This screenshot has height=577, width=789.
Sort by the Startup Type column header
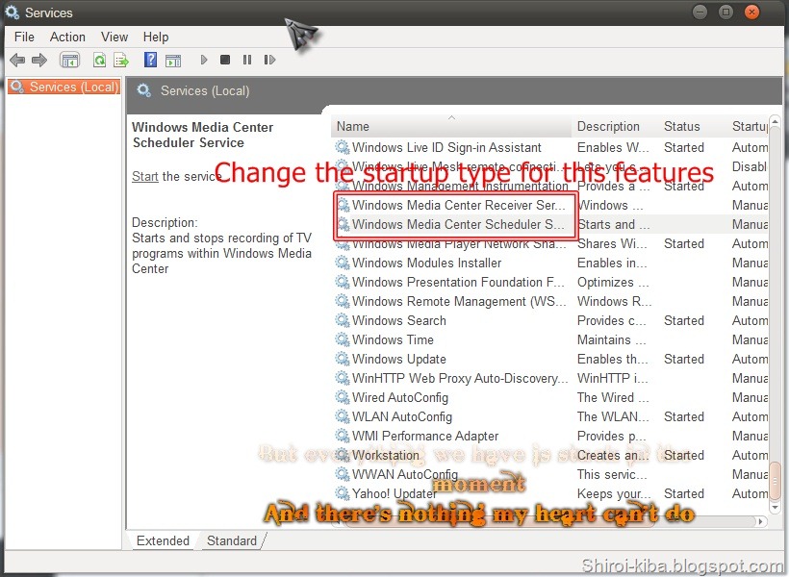tap(749, 126)
